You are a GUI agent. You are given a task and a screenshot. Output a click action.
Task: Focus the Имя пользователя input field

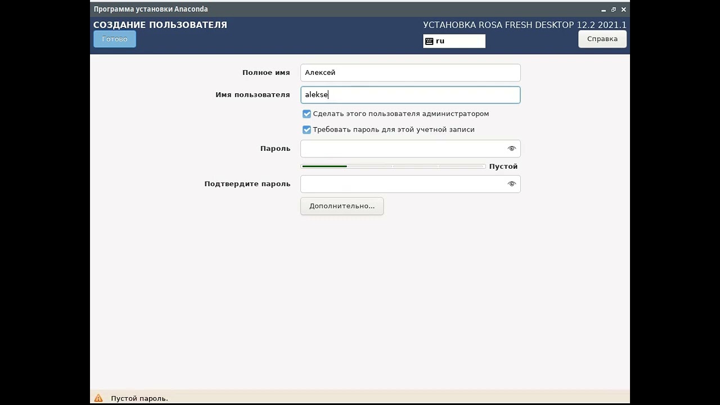(x=411, y=94)
